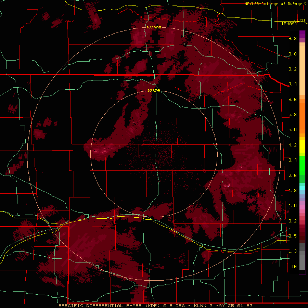Click the 50 NMI range ring label
The height and width of the screenshot is (308, 308).
tap(154, 90)
